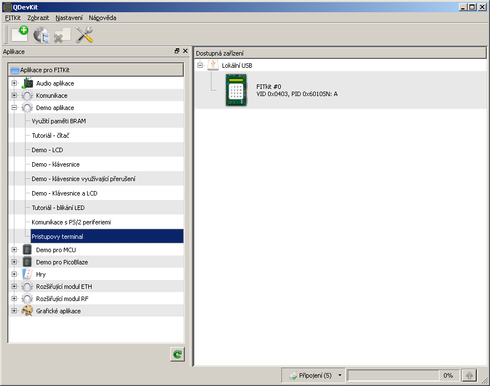
Task: Float the Aplikace panel with undock icon
Action: 177,51
